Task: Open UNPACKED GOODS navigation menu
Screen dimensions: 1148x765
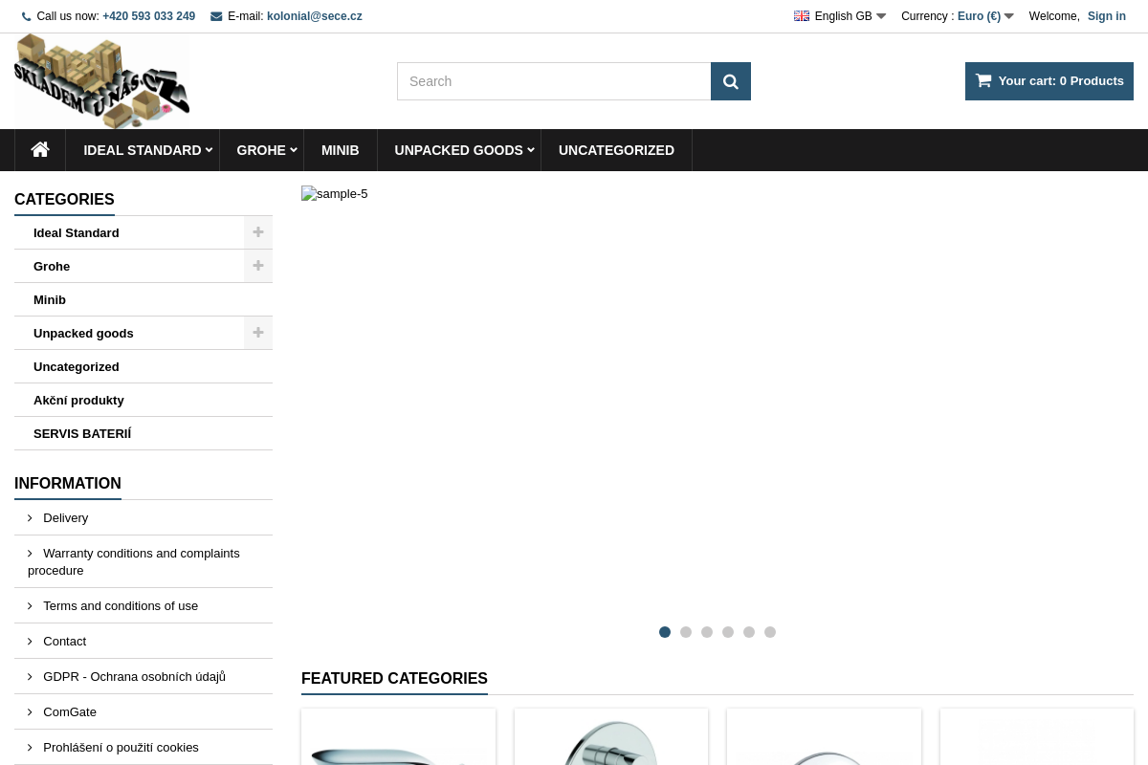Action: pos(459,150)
